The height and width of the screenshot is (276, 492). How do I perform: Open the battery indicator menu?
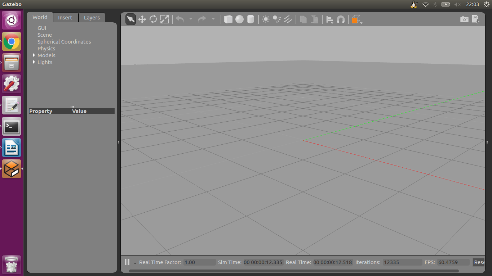(x=446, y=4)
